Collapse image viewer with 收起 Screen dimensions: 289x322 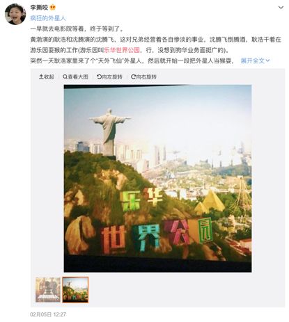click(x=47, y=77)
